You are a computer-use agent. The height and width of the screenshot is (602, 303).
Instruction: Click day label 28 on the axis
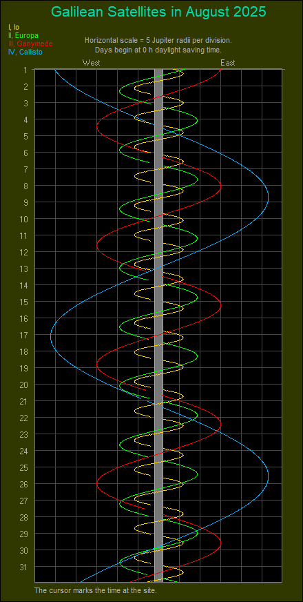(x=23, y=517)
